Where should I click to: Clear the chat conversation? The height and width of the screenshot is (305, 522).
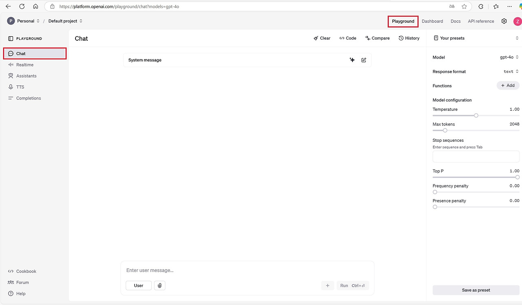(x=322, y=38)
